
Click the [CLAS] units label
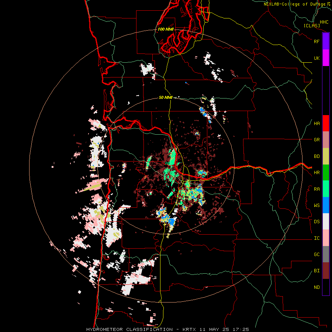point(312,26)
